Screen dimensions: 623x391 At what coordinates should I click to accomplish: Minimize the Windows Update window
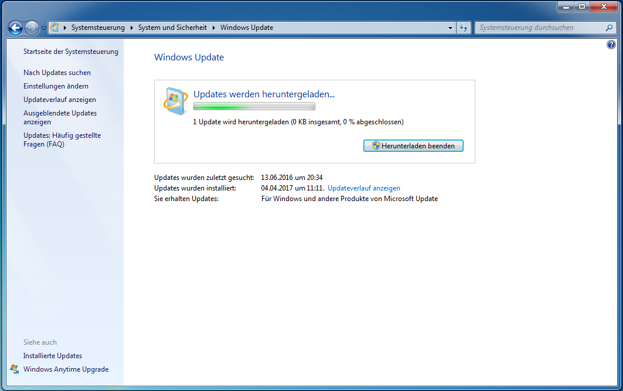point(566,7)
